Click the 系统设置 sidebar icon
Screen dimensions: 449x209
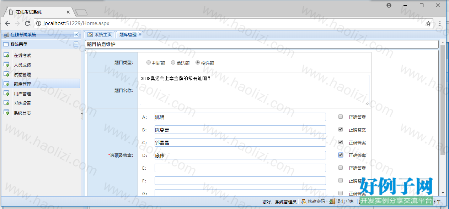[x=6, y=103]
